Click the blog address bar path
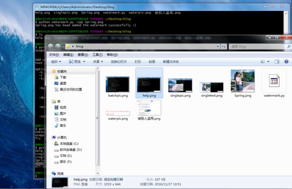The image size is (292, 189). tap(80, 47)
